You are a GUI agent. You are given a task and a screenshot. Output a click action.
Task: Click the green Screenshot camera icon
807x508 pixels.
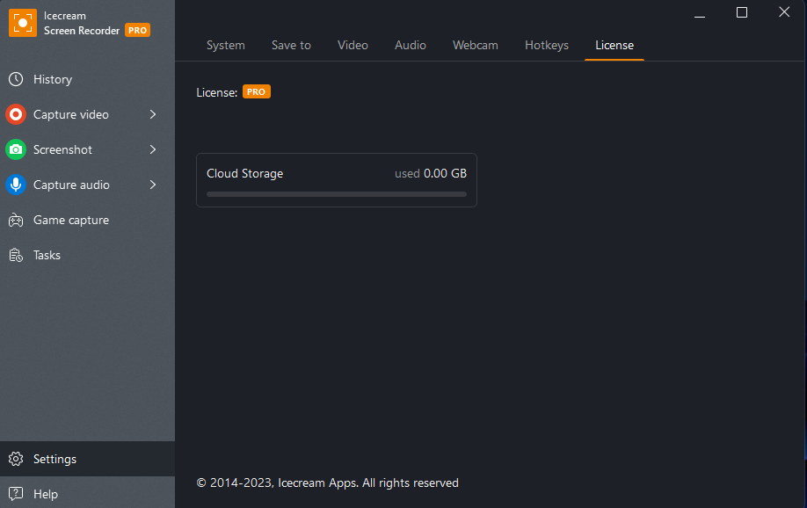pos(16,149)
